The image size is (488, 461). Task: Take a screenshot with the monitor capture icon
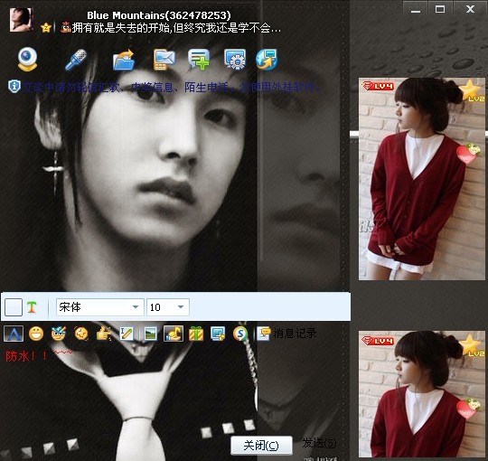coord(218,334)
